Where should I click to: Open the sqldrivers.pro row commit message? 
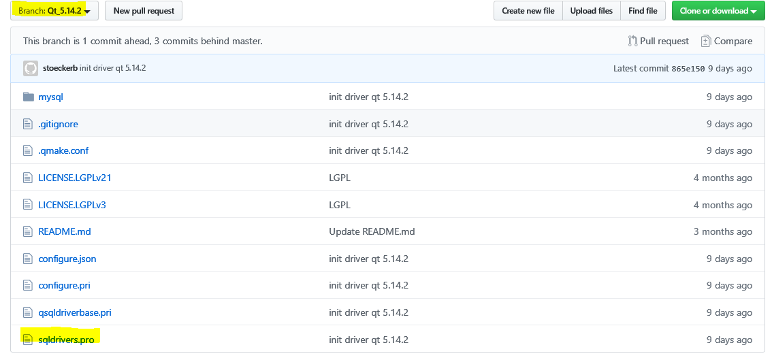coord(368,340)
